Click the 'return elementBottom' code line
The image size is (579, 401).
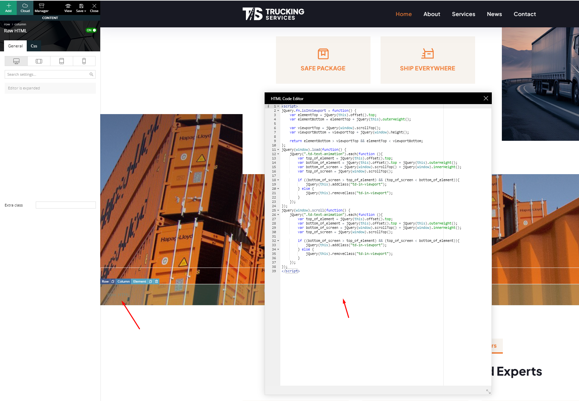[x=356, y=141]
